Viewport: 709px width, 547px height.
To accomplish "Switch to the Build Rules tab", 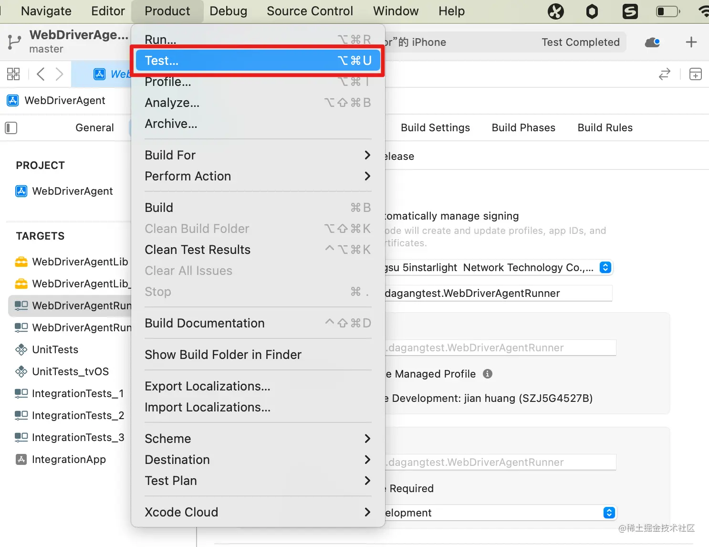I will [605, 127].
